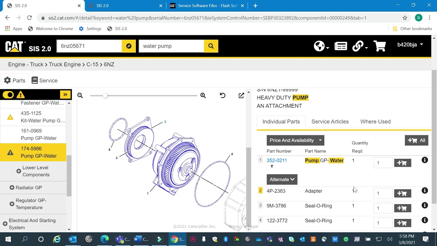Collapse the sidebar with double-arrow button
The width and height of the screenshot is (437, 246).
(x=65, y=95)
